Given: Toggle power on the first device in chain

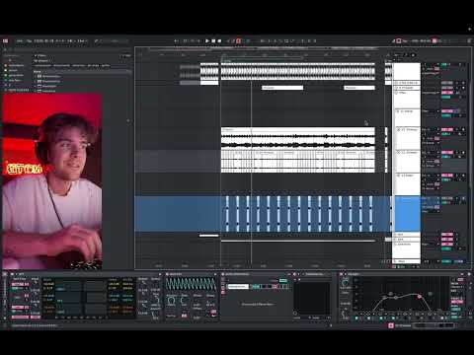Looking at the screenshot, I should (x=12, y=274).
